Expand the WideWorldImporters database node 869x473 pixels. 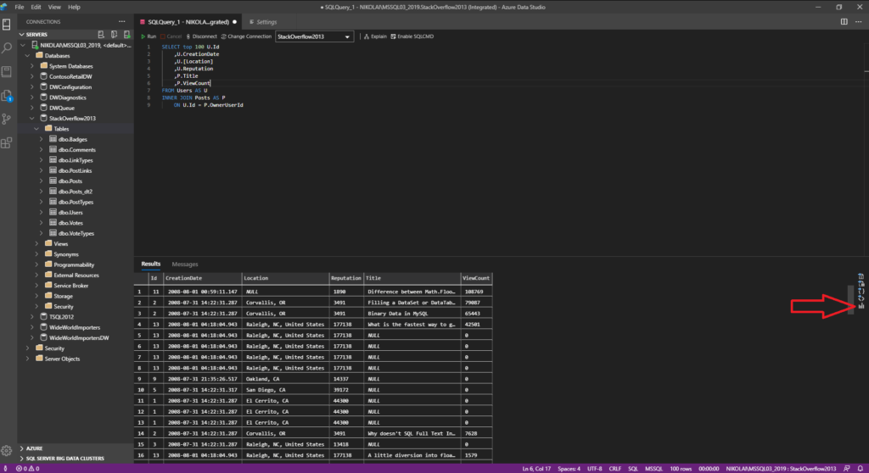click(x=32, y=328)
